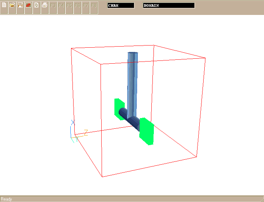Open a file with the folder icon
The image size is (264, 202).
pyautogui.click(x=12, y=6)
